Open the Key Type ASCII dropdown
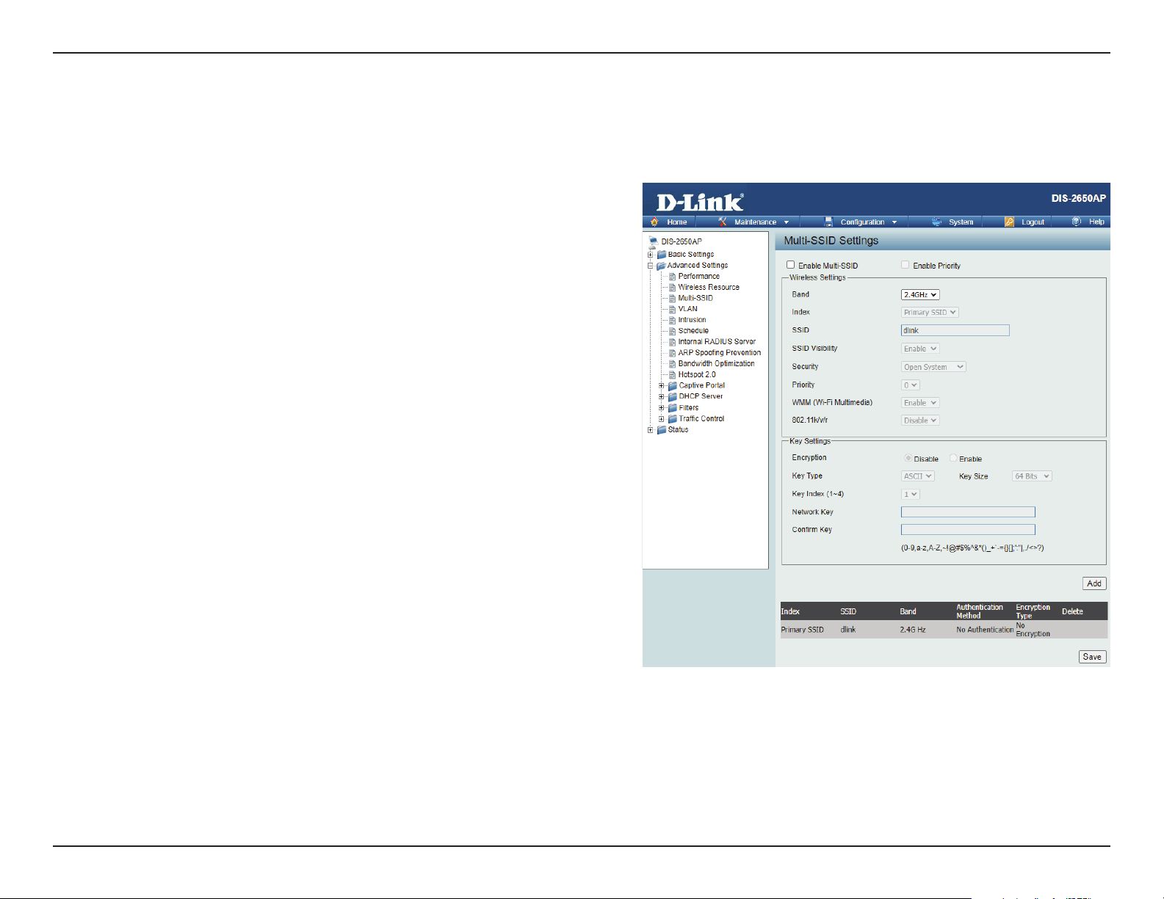The image size is (1164, 899). click(x=918, y=476)
